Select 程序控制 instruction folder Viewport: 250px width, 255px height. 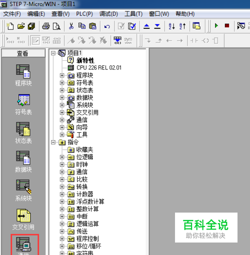[87, 239]
